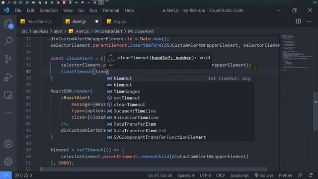318x179 pixels.
Task: Open the Search view in activity bar
Action: coord(8,41)
